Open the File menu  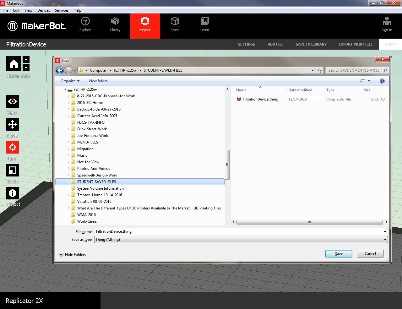tap(5, 10)
